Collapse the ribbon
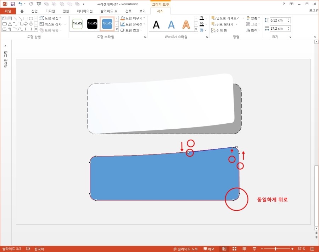The height and width of the screenshot is (252, 319). (315, 37)
